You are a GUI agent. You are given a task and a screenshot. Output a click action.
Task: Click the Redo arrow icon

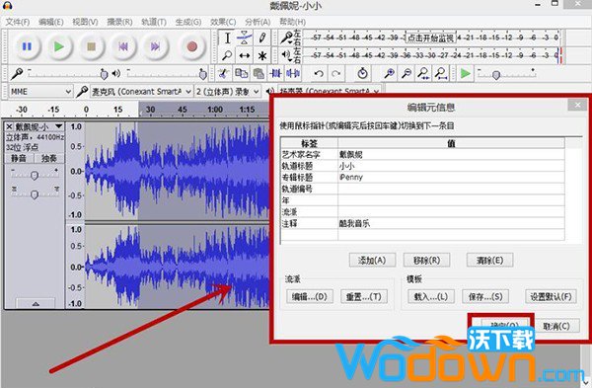[x=336, y=73]
